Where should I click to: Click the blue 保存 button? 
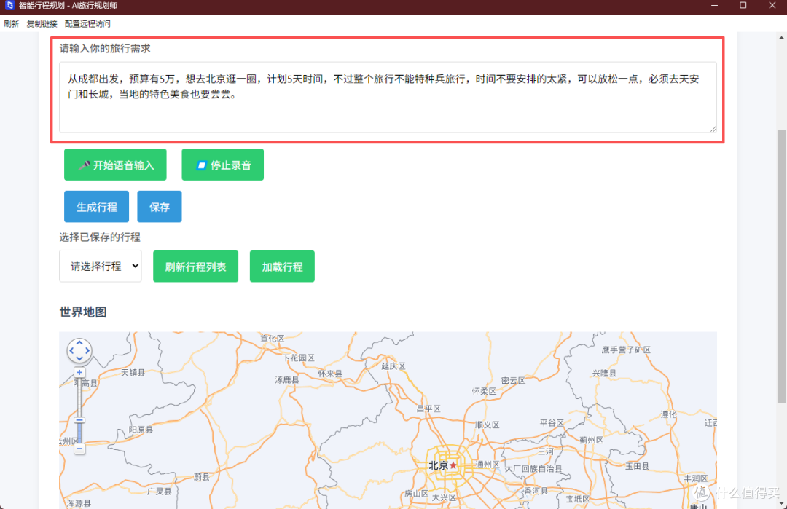coord(159,207)
